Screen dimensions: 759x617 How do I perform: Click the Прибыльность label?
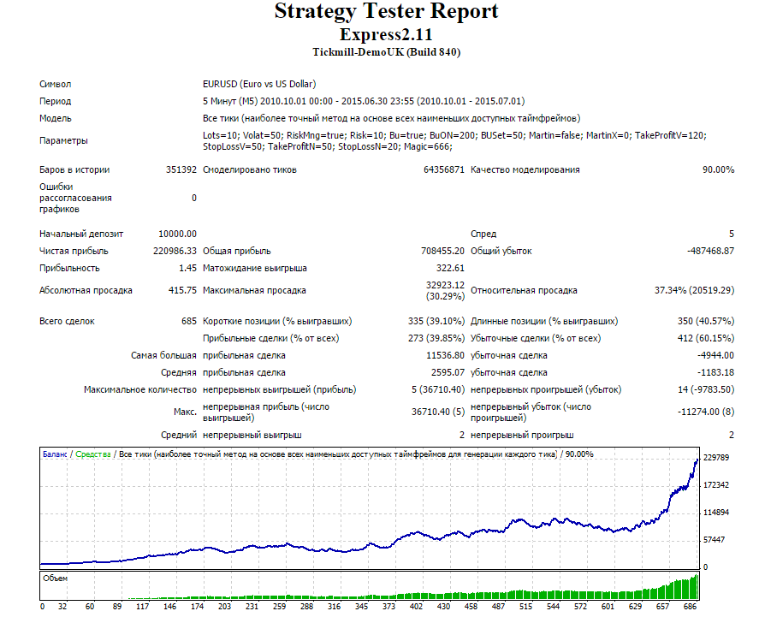(x=69, y=268)
